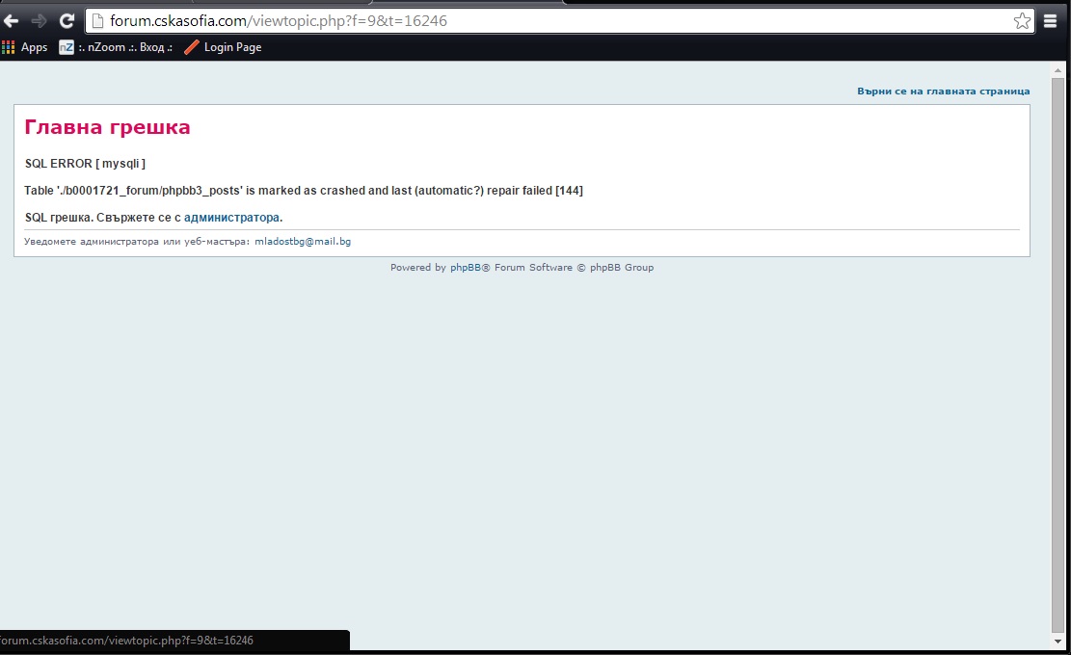The height and width of the screenshot is (655, 1071).
Task: Click the browser Forward arrow
Action: pos(40,20)
